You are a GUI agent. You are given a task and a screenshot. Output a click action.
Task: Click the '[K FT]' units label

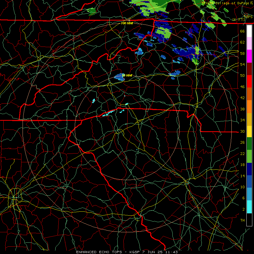point(239,20)
